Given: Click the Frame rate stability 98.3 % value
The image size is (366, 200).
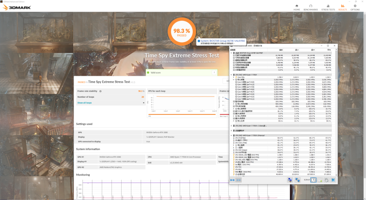Looking at the screenshot, I should tap(141, 91).
